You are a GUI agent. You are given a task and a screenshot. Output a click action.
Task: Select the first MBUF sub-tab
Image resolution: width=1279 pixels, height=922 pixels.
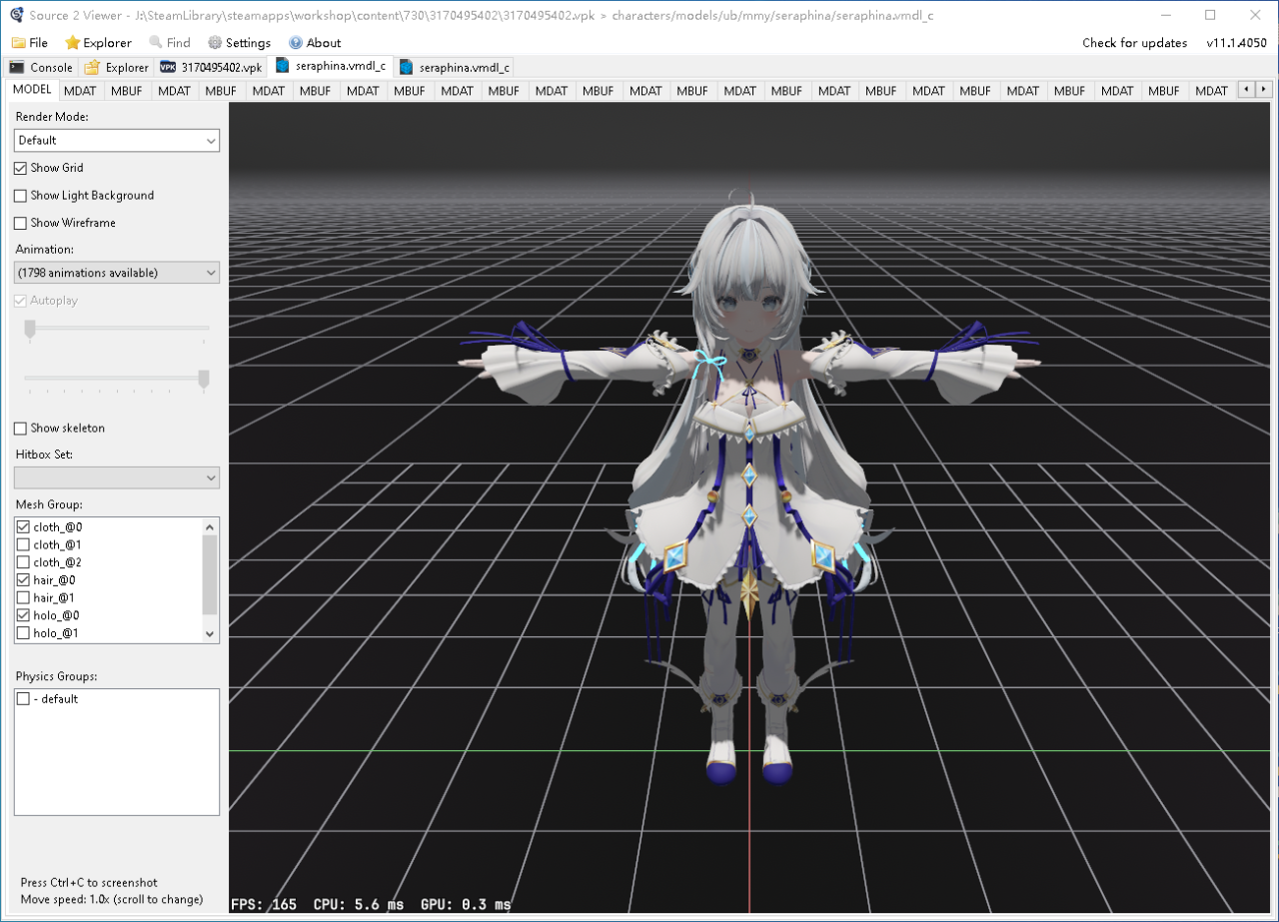pos(127,91)
